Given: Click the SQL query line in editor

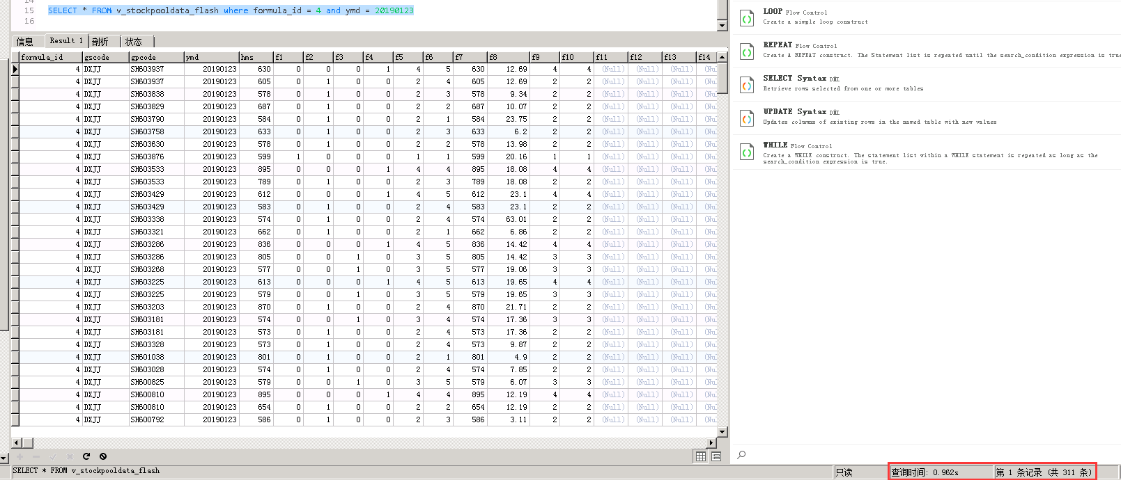Looking at the screenshot, I should click(x=231, y=10).
